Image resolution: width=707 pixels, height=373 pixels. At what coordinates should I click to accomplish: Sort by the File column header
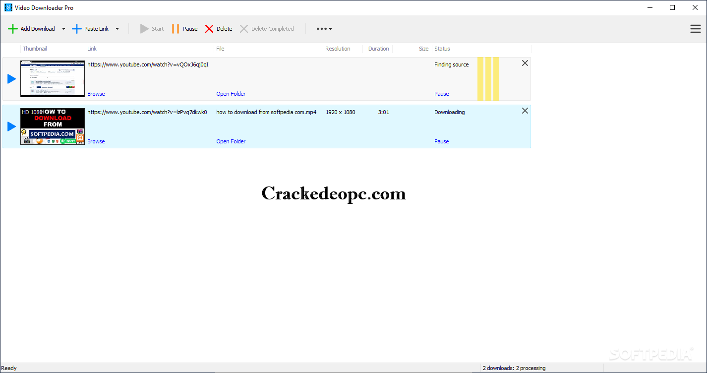coord(220,49)
